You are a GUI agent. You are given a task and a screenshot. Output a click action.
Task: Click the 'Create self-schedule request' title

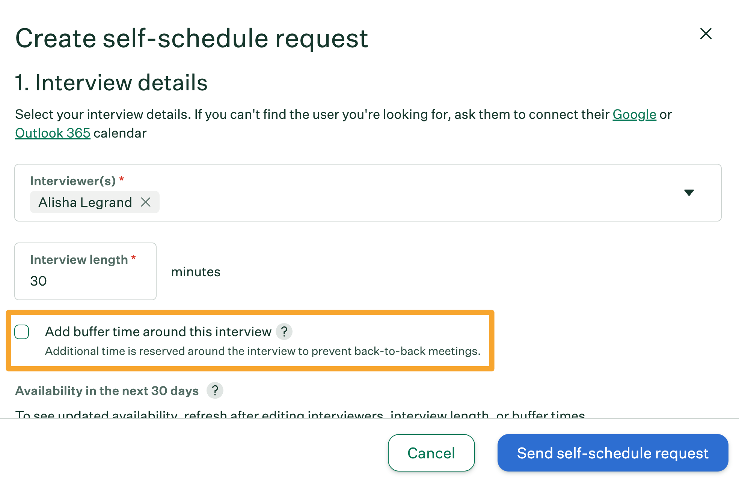tap(192, 38)
